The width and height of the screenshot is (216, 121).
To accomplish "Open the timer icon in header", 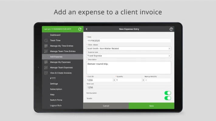I will 171,29.
